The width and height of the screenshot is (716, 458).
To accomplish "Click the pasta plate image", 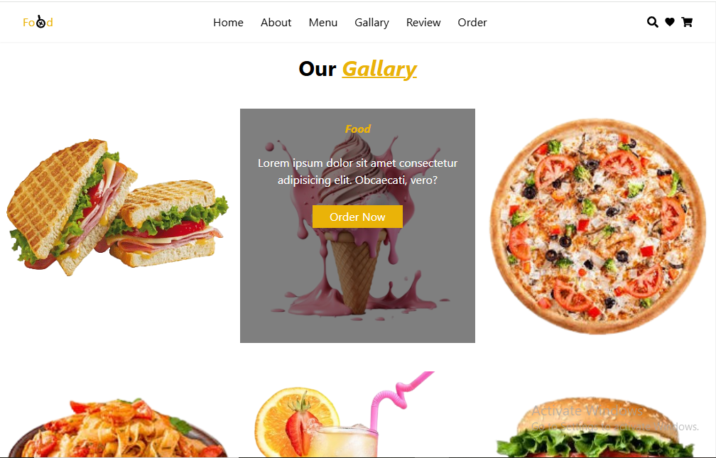I will 118,427.
